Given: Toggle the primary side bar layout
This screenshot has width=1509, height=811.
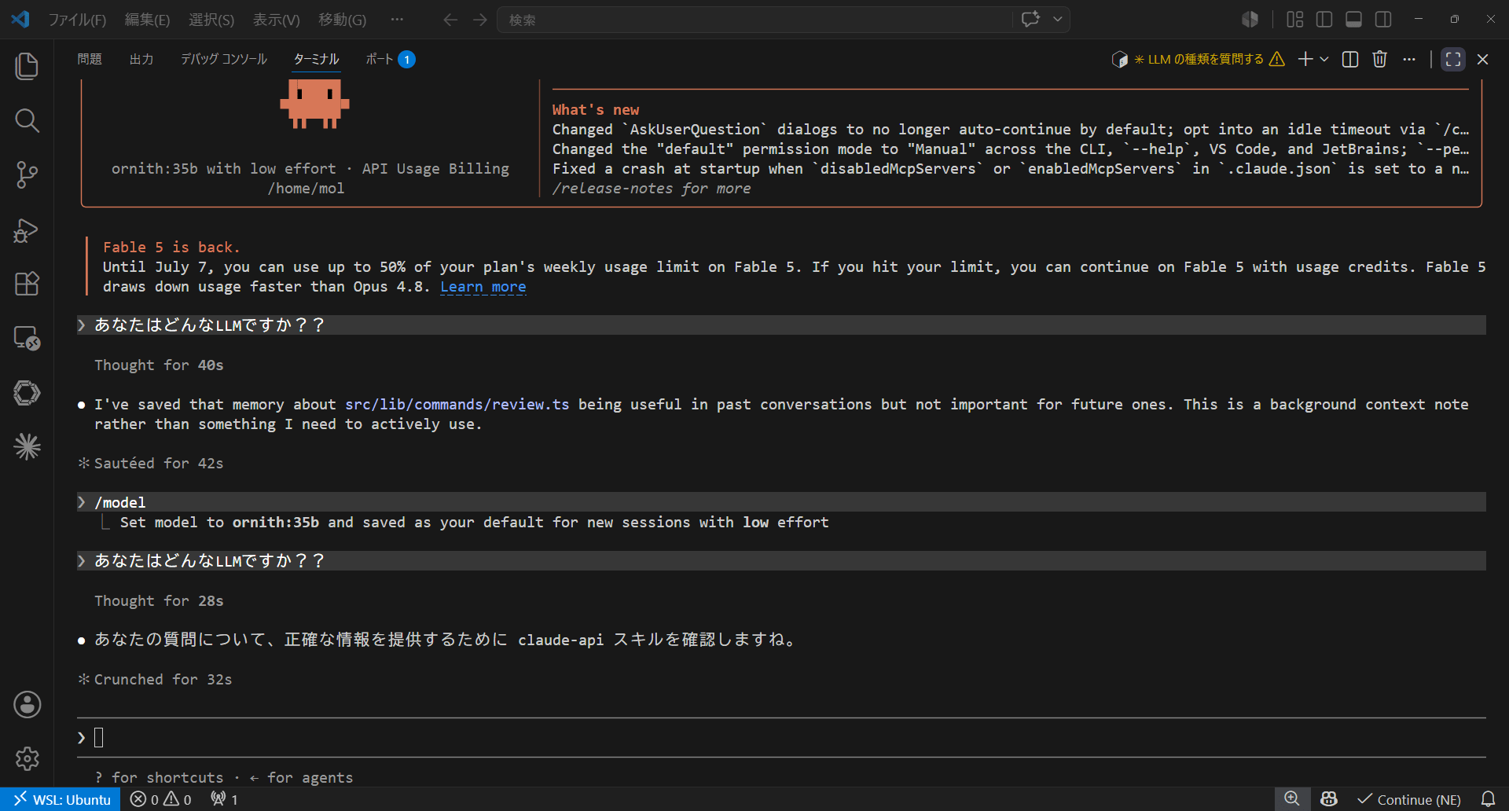Looking at the screenshot, I should click(x=1324, y=20).
